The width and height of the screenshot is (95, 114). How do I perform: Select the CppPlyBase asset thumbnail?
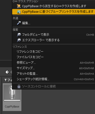12,97
